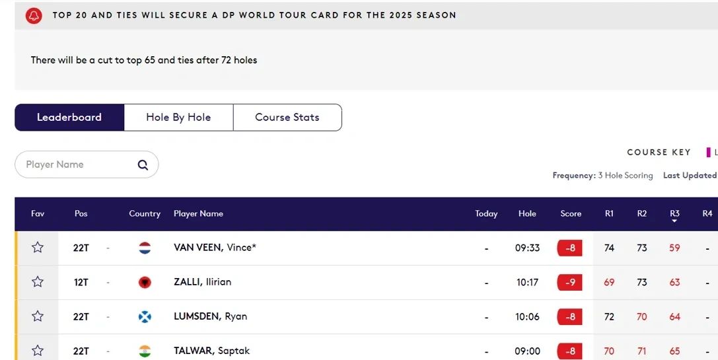Open the Course Stats tab
Image resolution: width=718 pixels, height=360 pixels.
tap(287, 118)
